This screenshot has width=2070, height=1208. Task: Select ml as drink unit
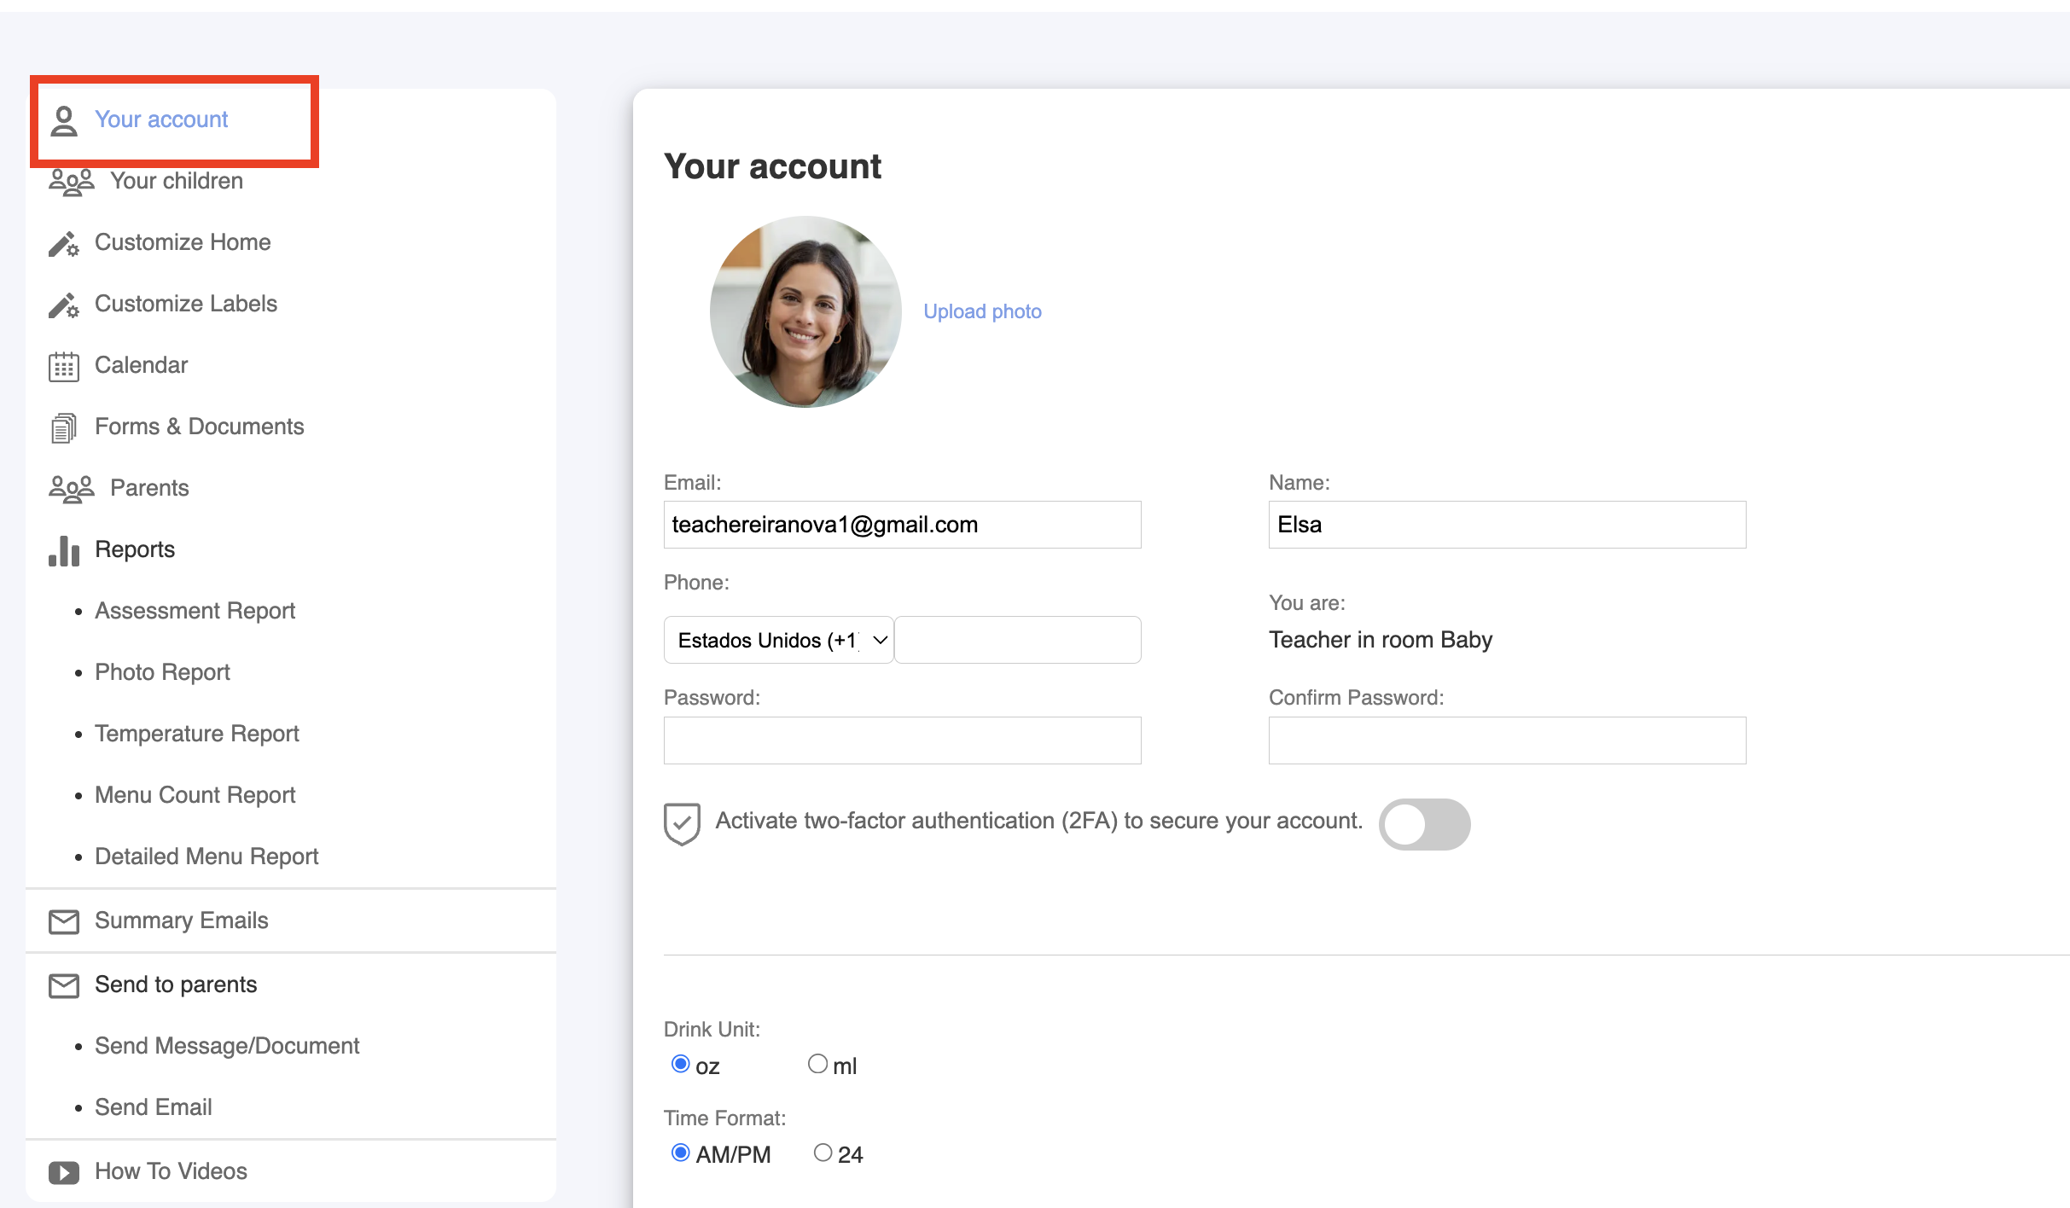817,1064
